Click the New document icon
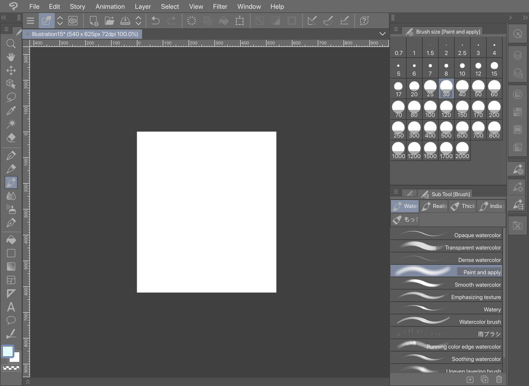The height and width of the screenshot is (386, 529). [x=94, y=20]
